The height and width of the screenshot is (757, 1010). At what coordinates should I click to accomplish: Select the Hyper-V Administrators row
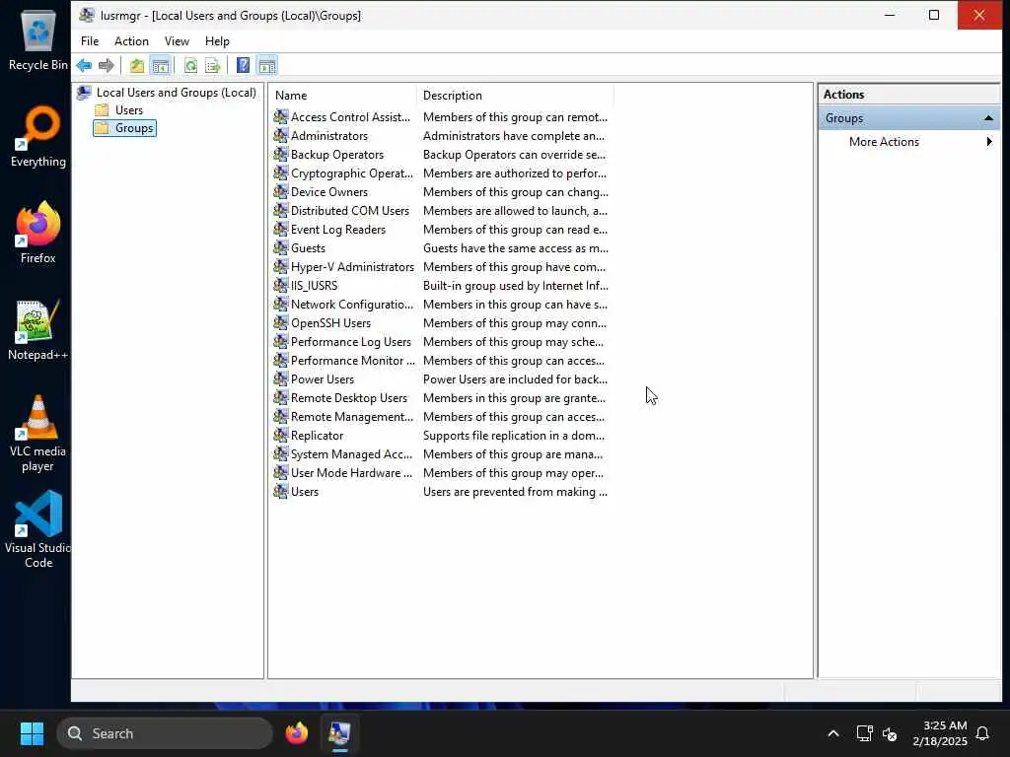441,266
